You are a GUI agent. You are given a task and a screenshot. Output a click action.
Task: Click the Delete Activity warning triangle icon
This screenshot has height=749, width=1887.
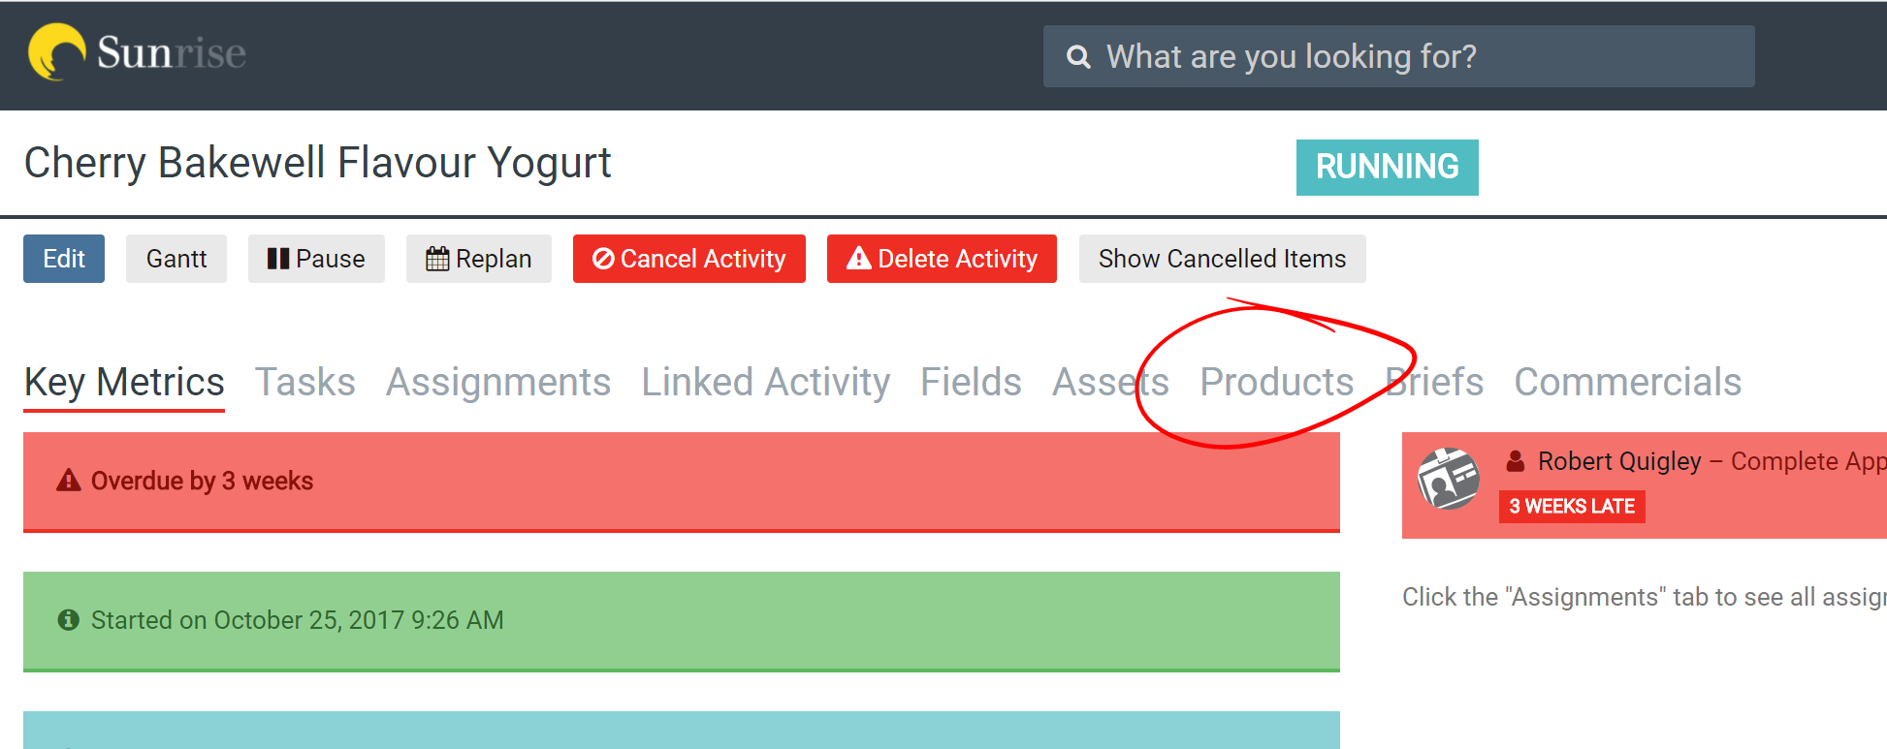coord(859,258)
